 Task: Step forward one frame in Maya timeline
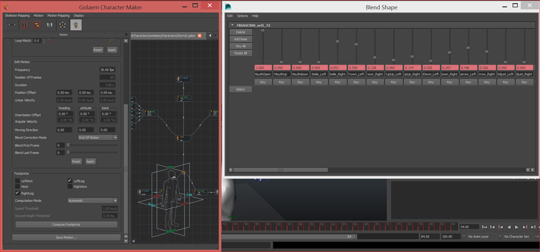[533, 227]
